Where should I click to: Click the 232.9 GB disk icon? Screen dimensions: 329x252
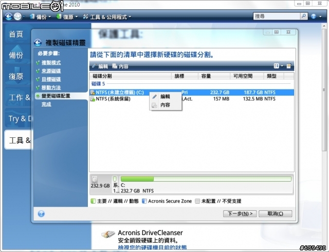click(95, 179)
